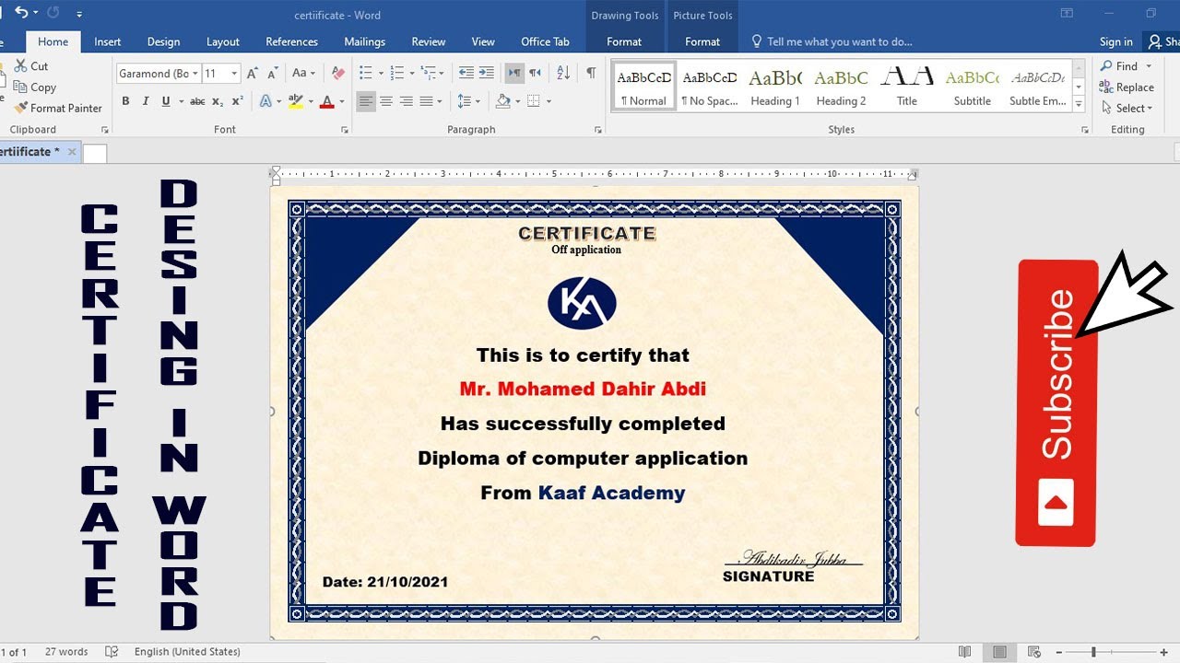The height and width of the screenshot is (663, 1180).
Task: Decrease paragraph indent
Action: [x=466, y=73]
